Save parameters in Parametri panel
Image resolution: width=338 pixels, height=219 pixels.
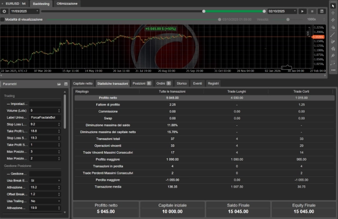tap(66, 84)
